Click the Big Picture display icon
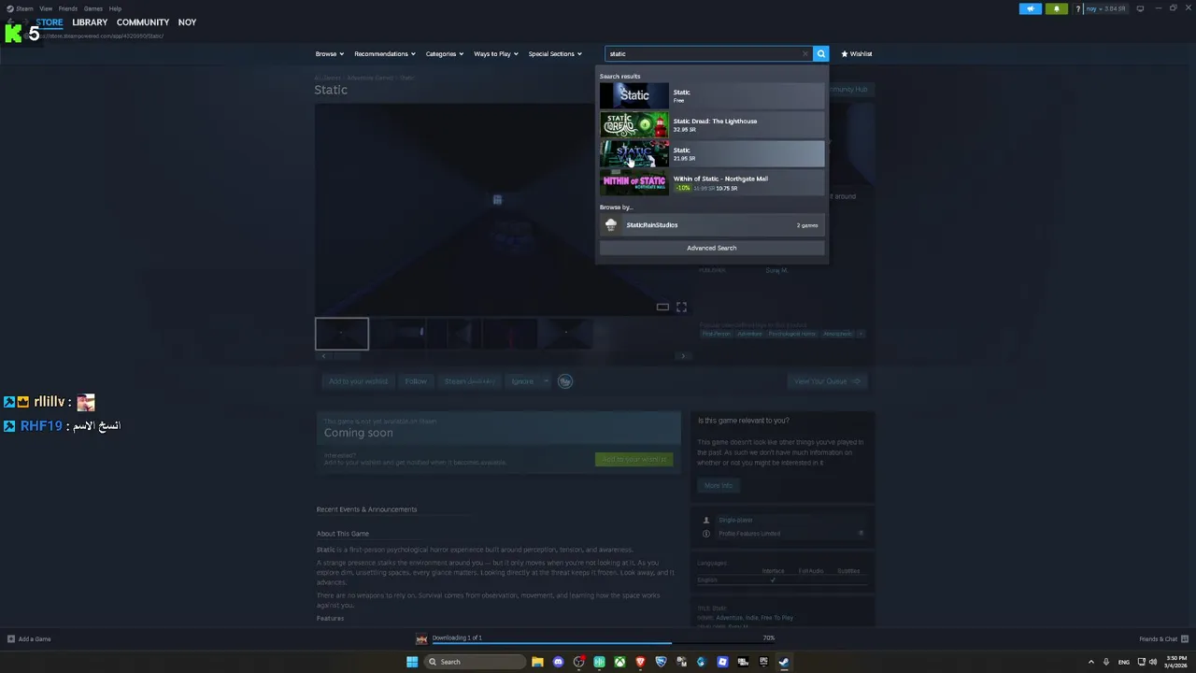This screenshot has width=1196, height=673. [1140, 8]
